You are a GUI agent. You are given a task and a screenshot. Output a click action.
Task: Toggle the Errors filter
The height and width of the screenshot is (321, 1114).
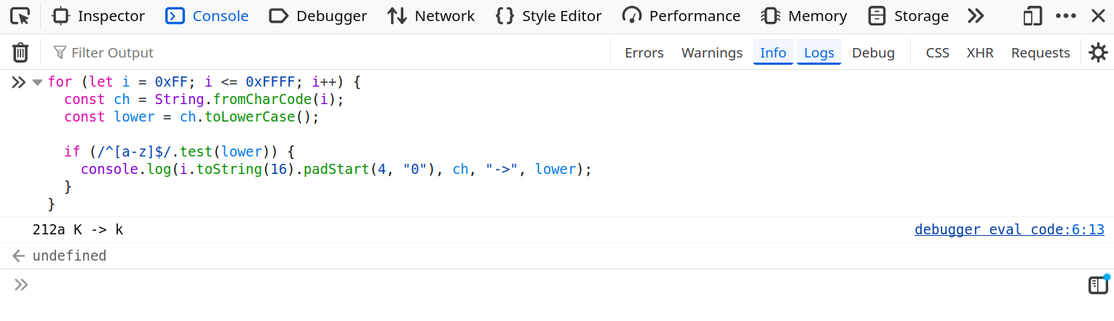[644, 52]
